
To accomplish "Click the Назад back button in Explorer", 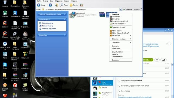I will (41, 5).
